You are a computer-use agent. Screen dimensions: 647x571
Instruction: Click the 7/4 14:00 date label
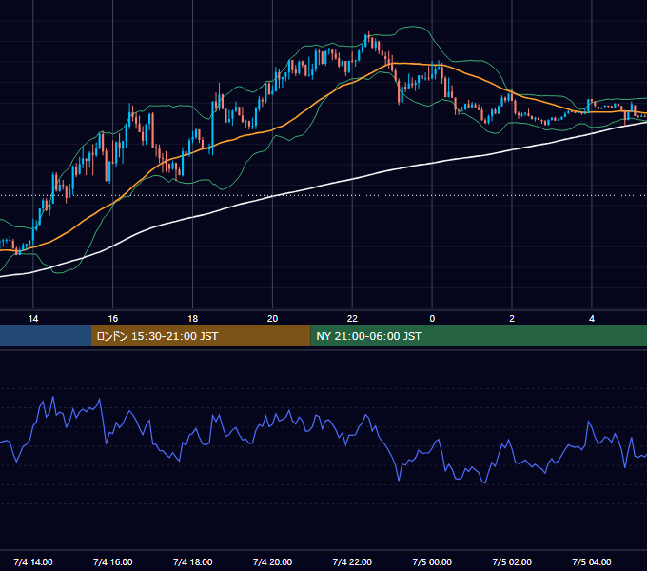[33, 561]
